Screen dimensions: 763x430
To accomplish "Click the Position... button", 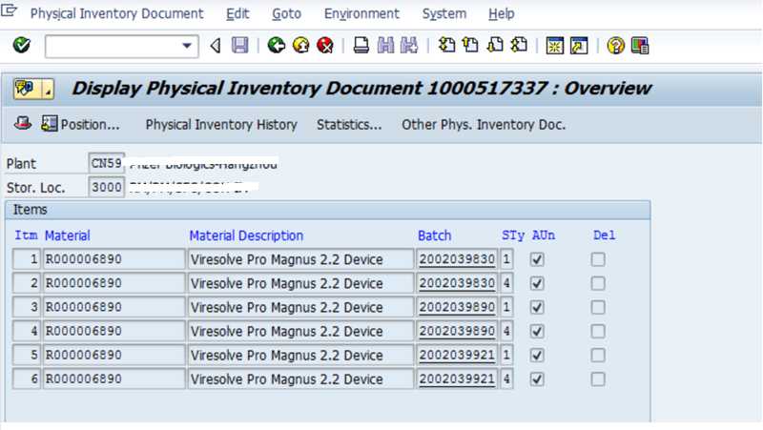I will pyautogui.click(x=81, y=125).
